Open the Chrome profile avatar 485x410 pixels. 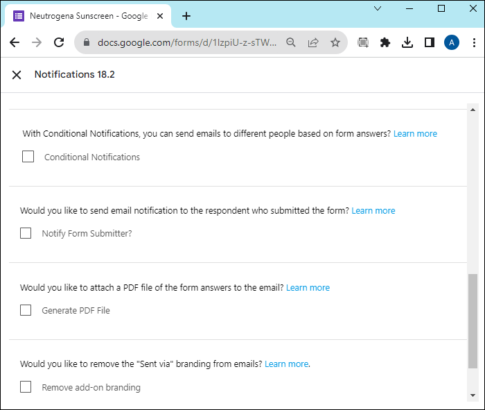coord(452,43)
